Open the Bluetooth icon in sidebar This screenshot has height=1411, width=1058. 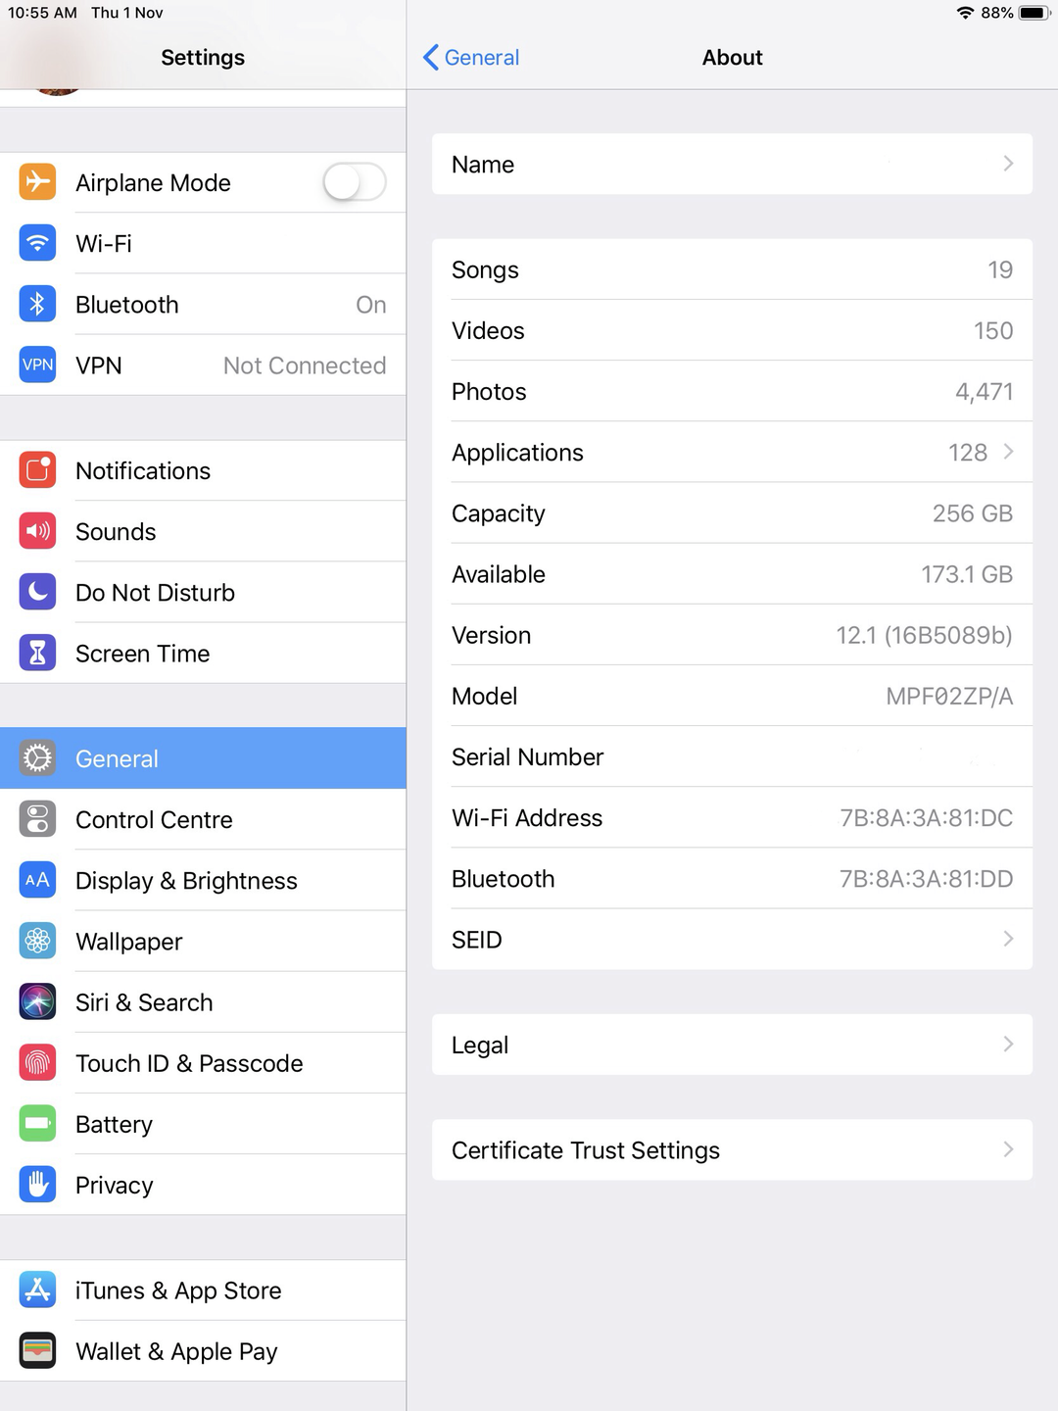pyautogui.click(x=37, y=304)
